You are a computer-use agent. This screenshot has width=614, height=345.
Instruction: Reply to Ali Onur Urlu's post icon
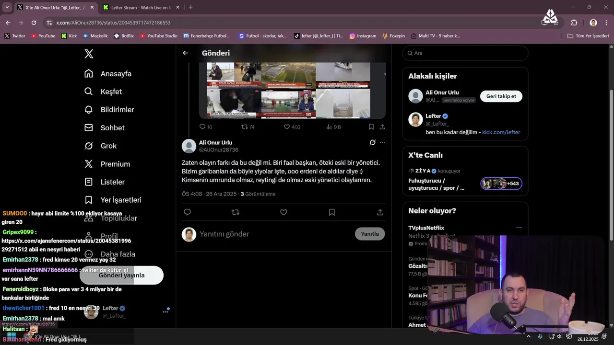187,212
